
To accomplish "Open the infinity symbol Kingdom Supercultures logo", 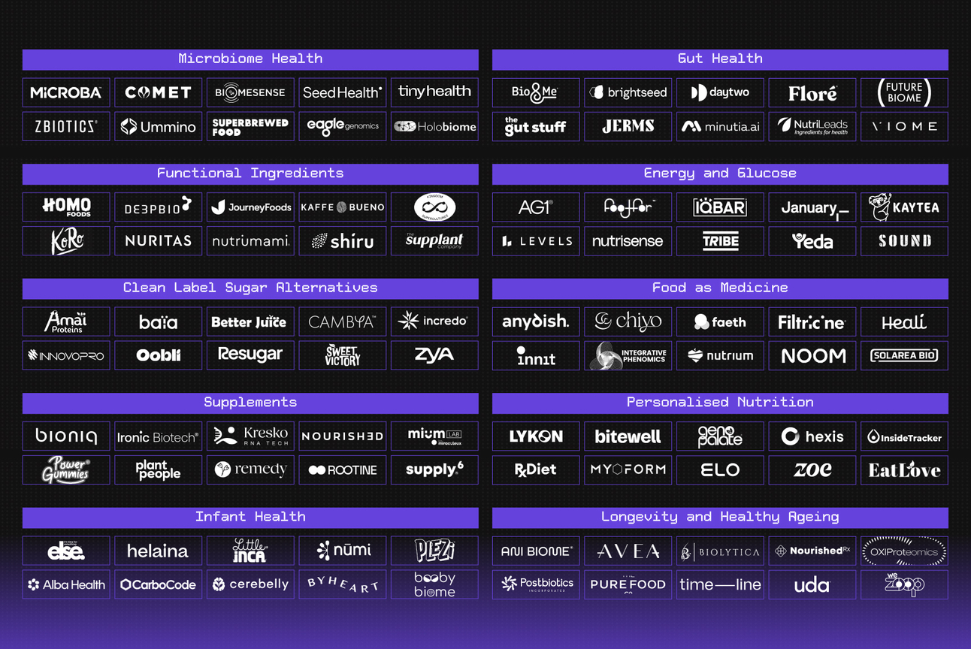I will click(434, 207).
